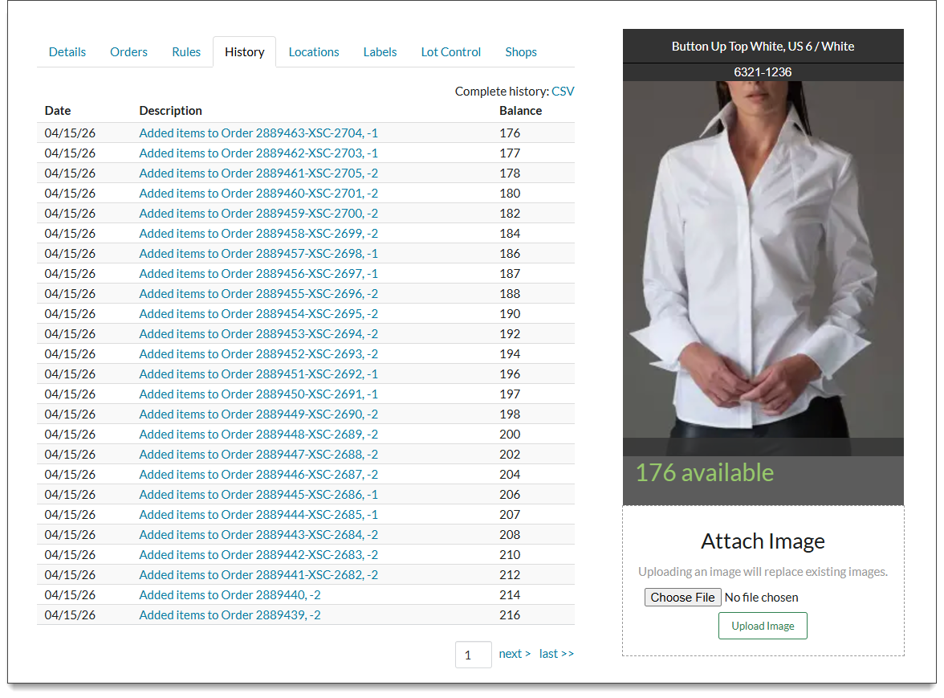
Task: Open order 2889460-XSC-2701 history entry
Action: pyautogui.click(x=258, y=194)
